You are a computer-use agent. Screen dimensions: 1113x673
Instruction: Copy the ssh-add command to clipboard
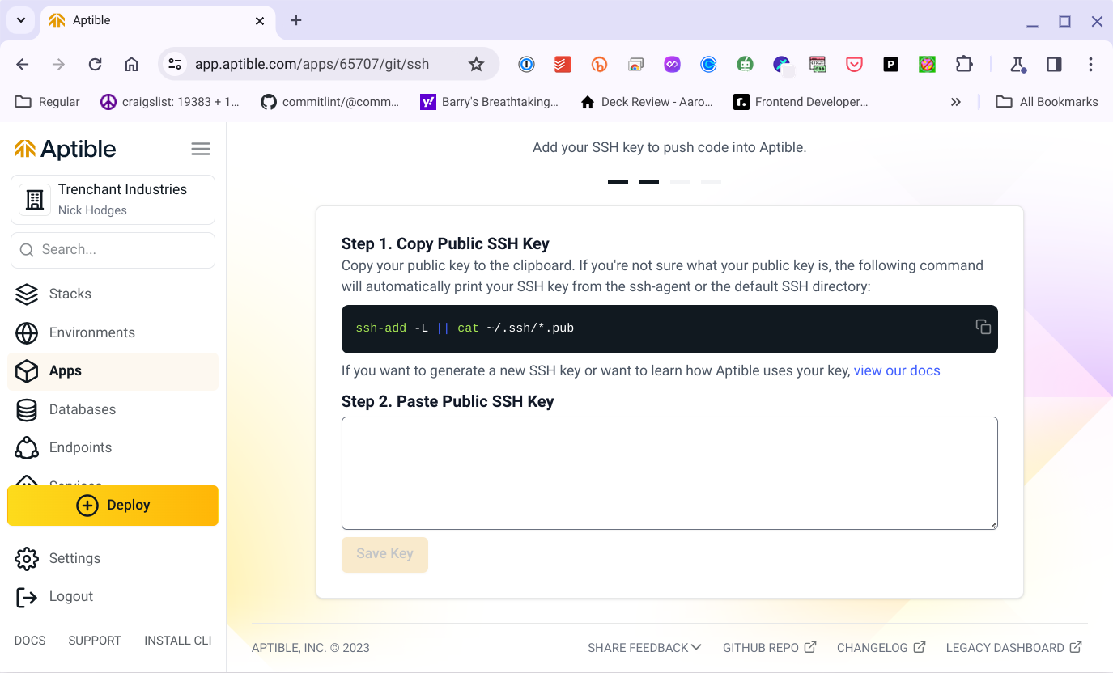983,327
